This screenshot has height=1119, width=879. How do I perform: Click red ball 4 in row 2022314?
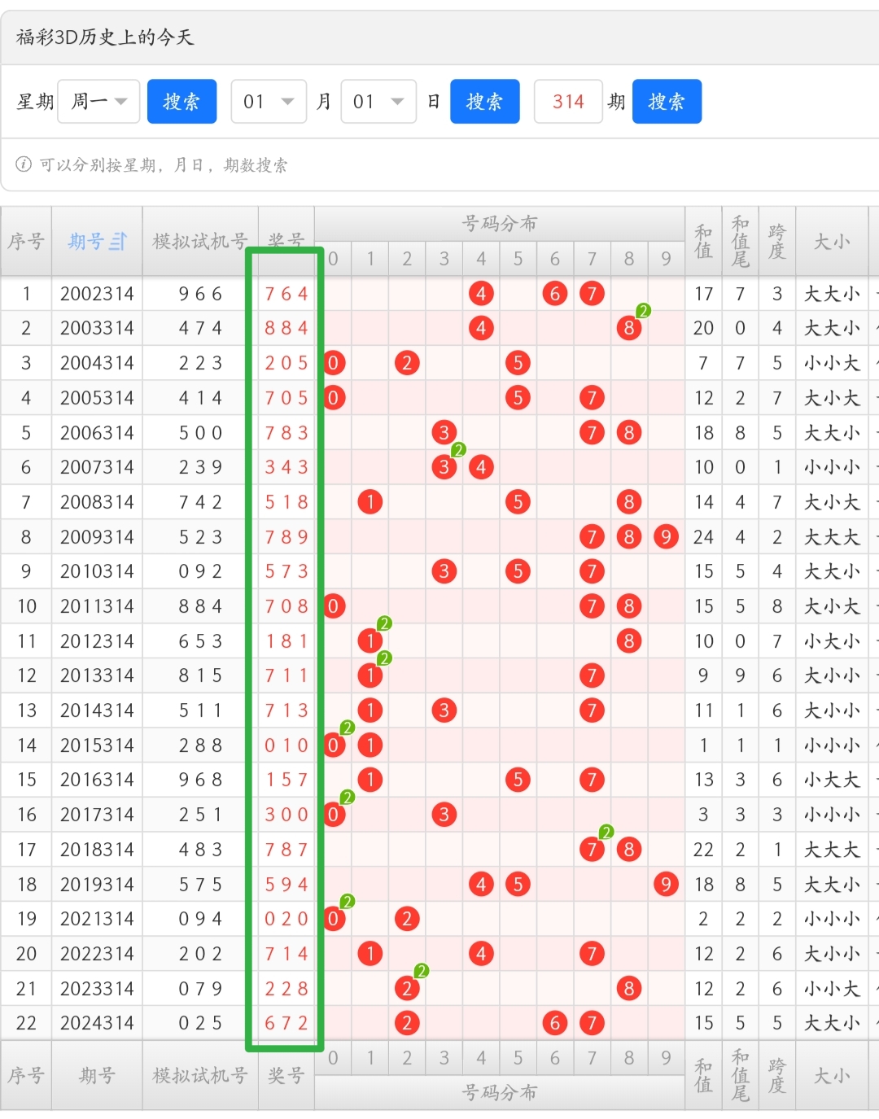(481, 954)
